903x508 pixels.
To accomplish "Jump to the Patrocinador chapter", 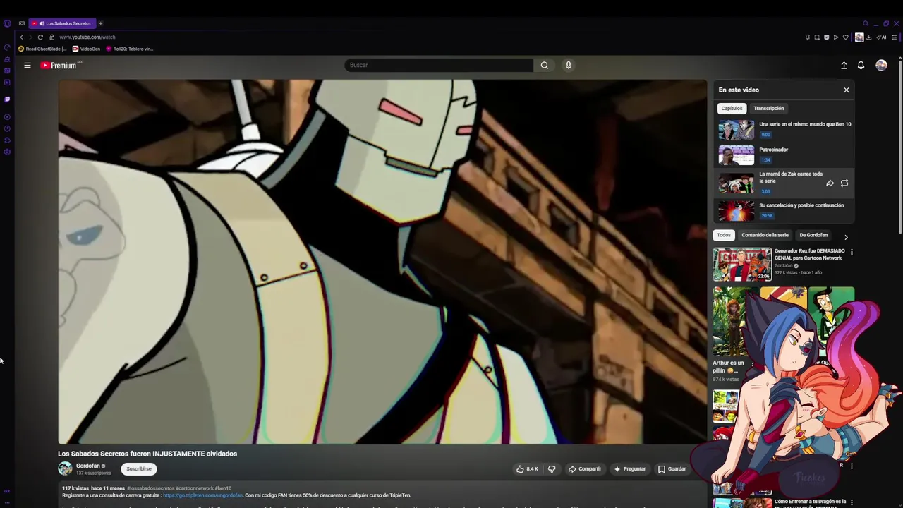I will click(784, 155).
